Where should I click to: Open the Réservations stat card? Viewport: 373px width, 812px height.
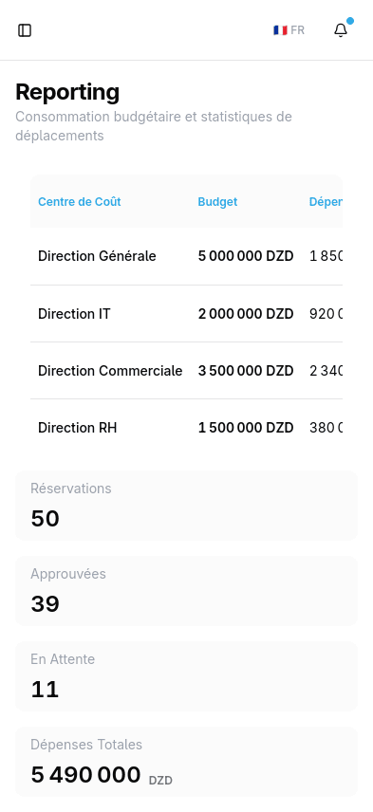click(x=186, y=506)
